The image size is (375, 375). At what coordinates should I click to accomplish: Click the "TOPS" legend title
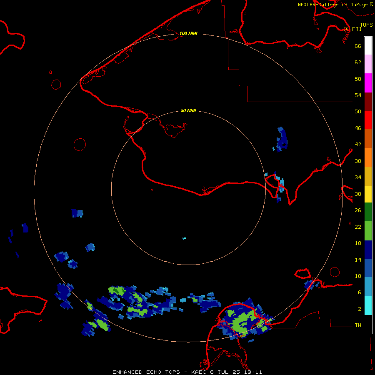(366, 25)
